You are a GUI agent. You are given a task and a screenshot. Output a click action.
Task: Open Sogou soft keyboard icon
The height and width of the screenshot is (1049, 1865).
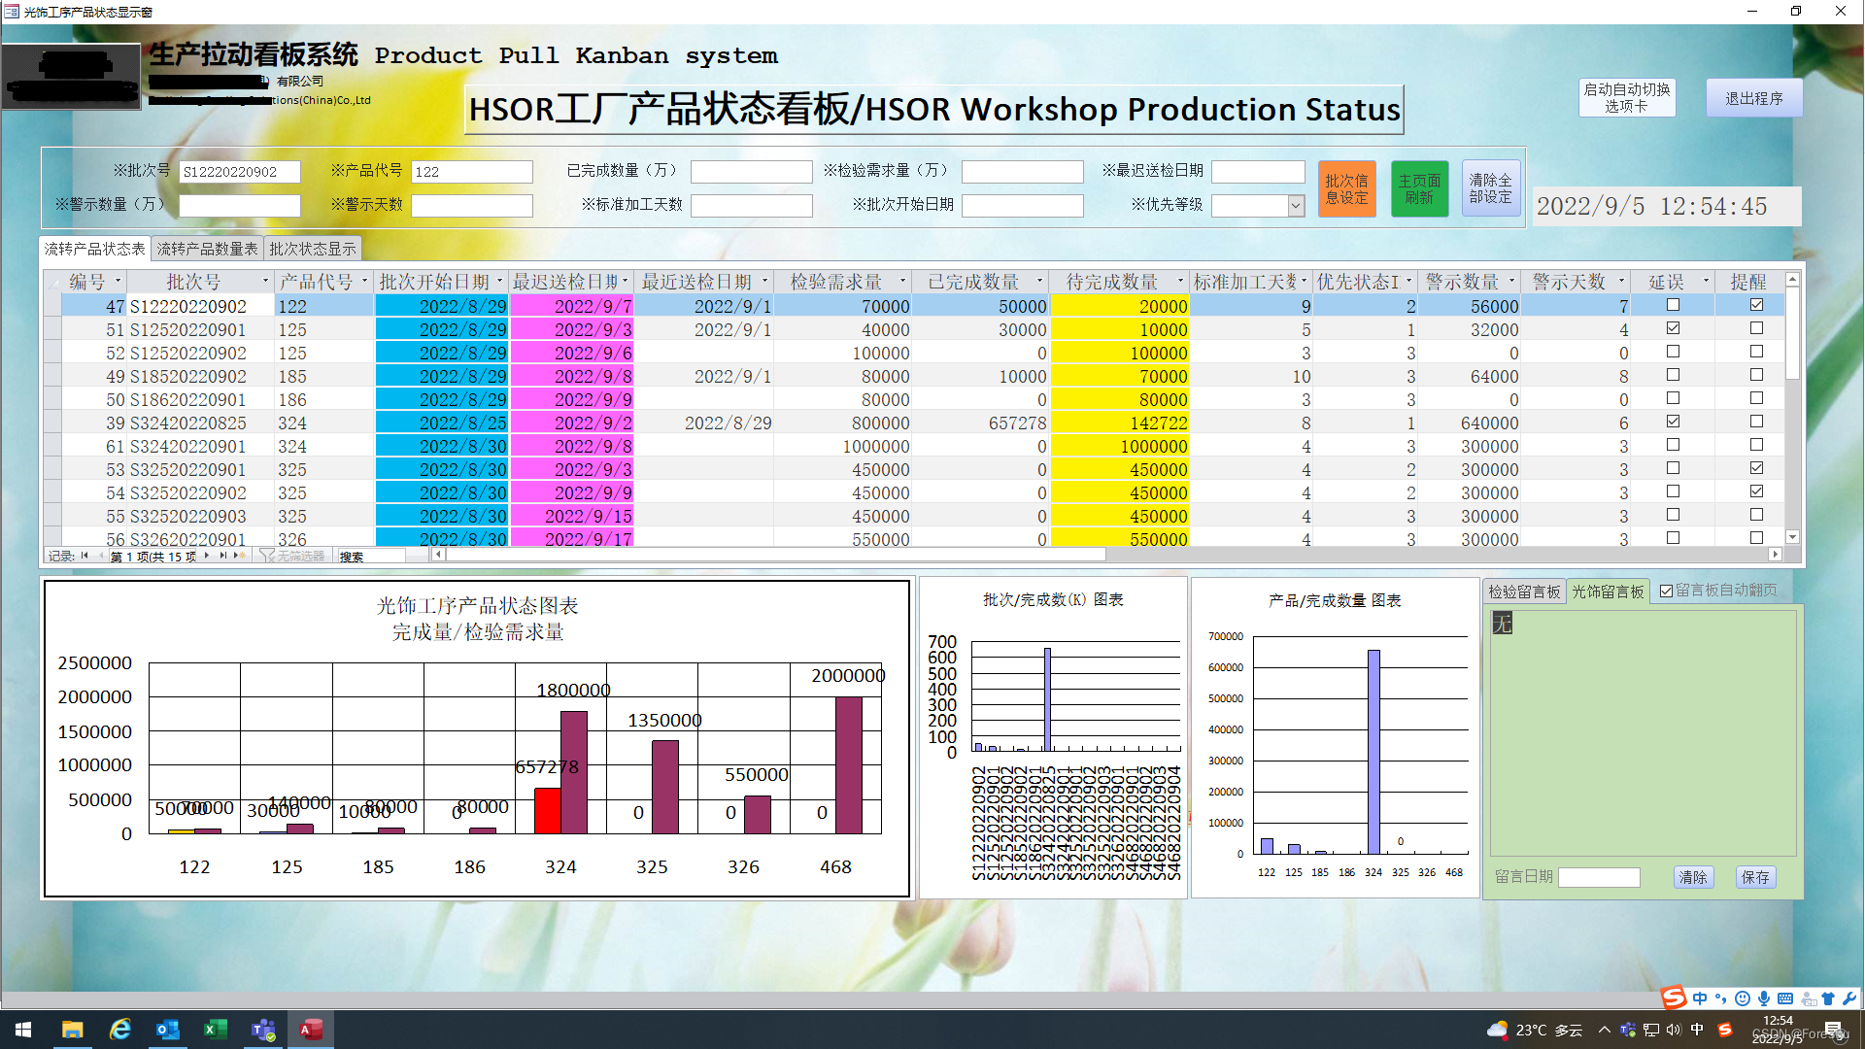[1785, 998]
